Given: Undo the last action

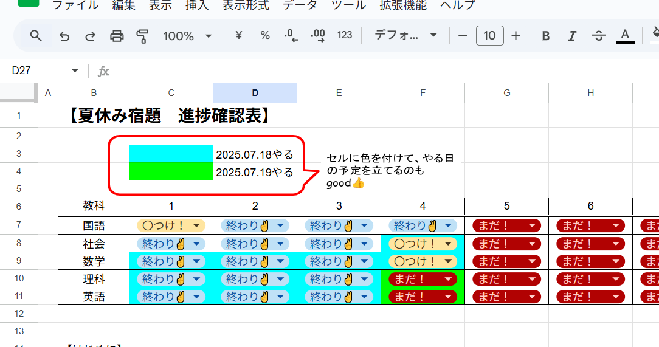Looking at the screenshot, I should pos(64,36).
